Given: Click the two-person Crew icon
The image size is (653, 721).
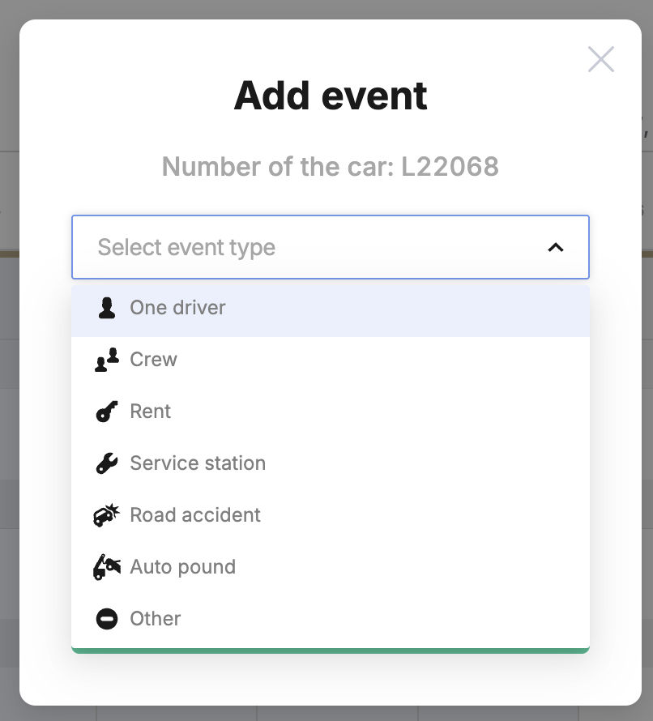Looking at the screenshot, I should pos(107,360).
